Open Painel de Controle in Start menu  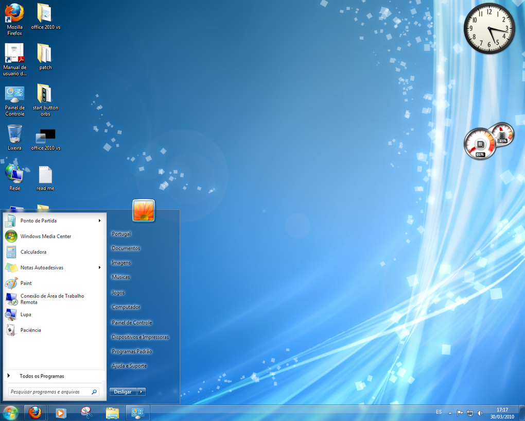coord(132,323)
